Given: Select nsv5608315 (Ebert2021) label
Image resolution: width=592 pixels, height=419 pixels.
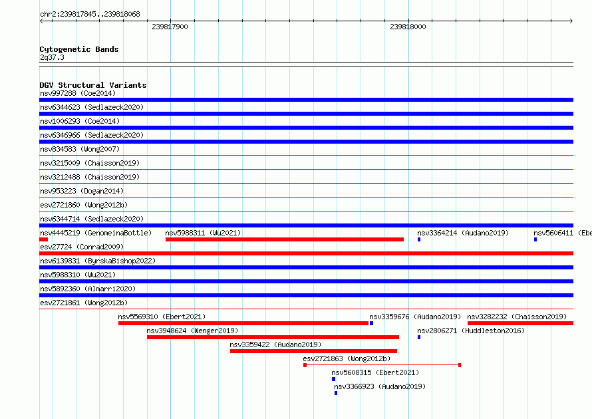Looking at the screenshot, I should (x=375, y=372).
